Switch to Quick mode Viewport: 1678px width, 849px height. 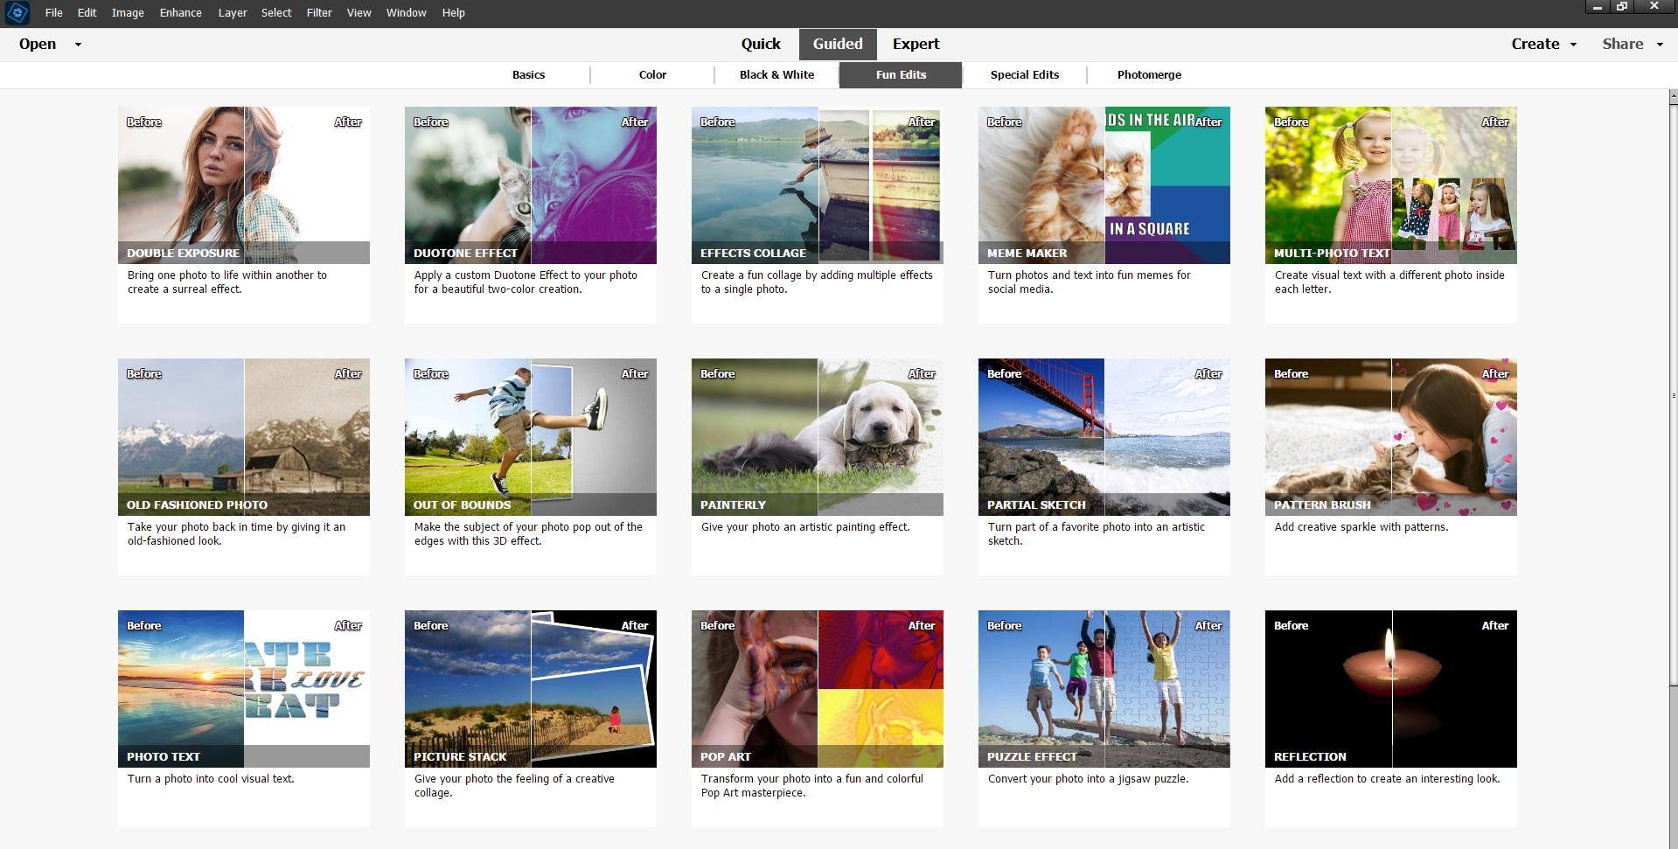pyautogui.click(x=760, y=44)
